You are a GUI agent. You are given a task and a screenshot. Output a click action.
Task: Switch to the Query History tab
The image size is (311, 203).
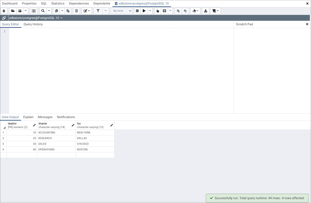[33, 25]
